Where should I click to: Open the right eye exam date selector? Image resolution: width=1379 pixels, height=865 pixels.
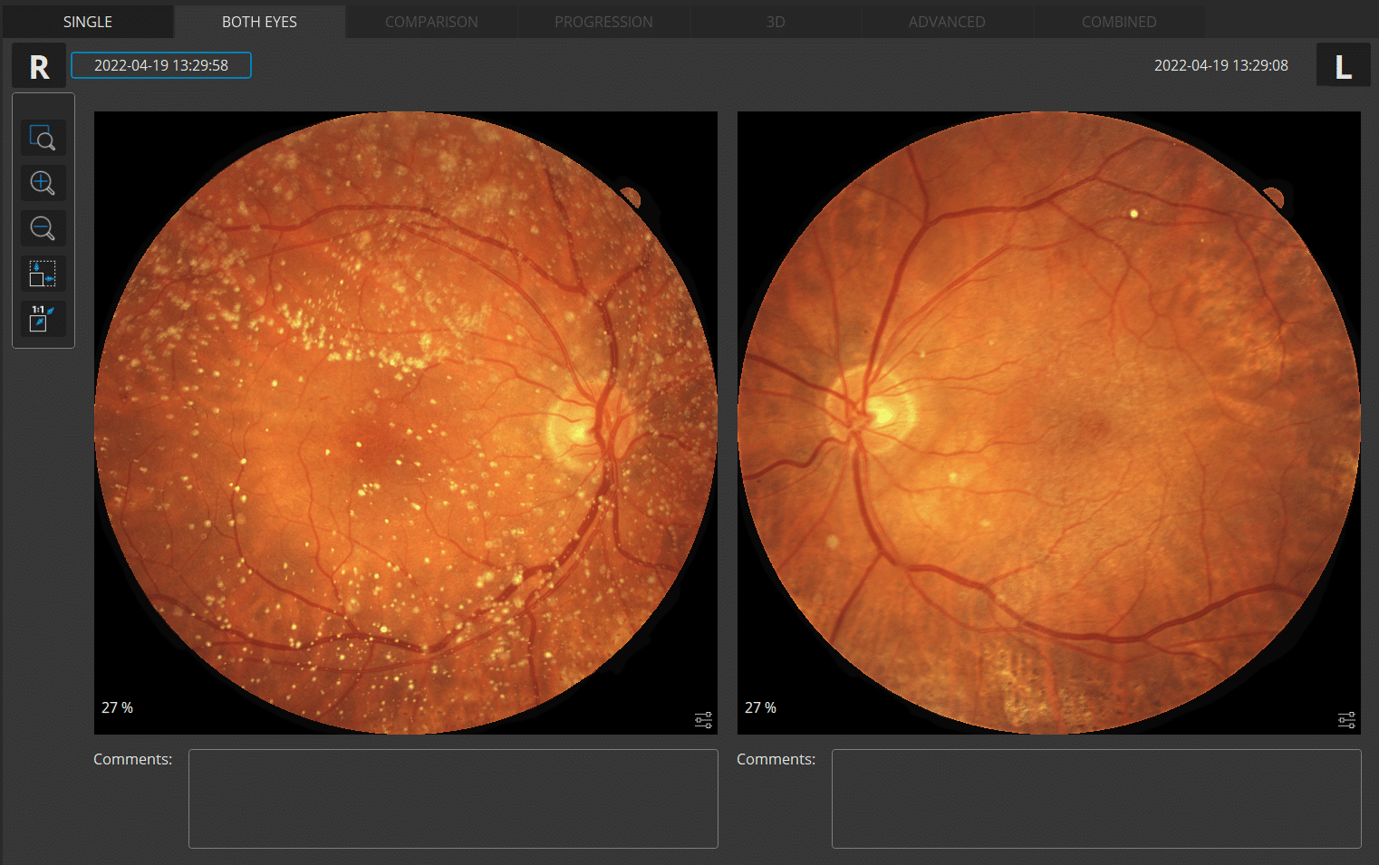[161, 65]
